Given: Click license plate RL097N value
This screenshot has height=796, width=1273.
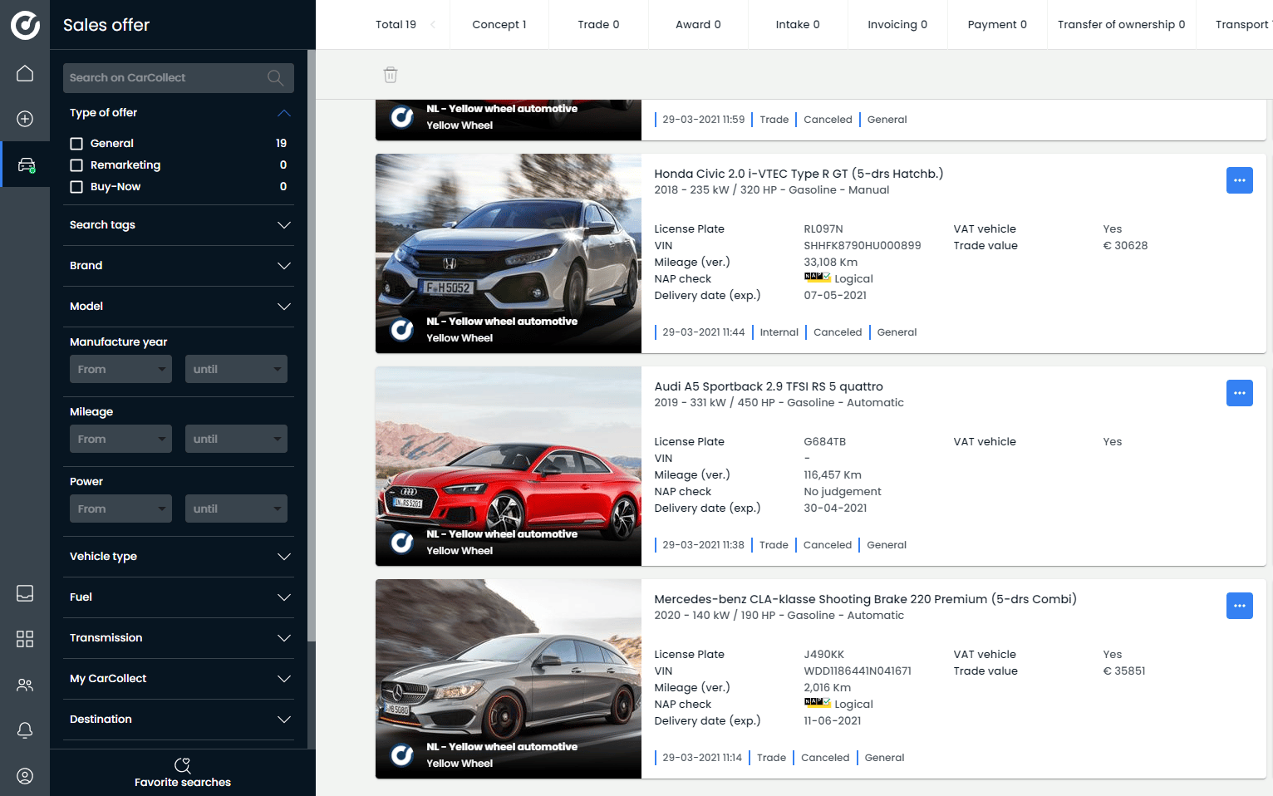Looking at the screenshot, I should coord(823,229).
